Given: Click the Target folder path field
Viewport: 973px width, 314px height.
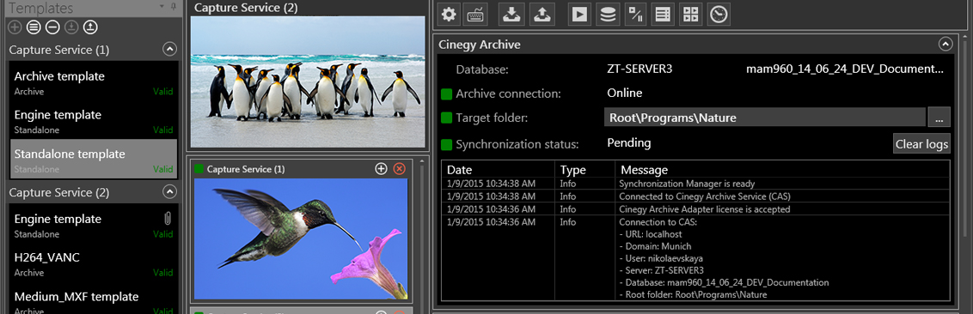Looking at the screenshot, I should tap(764, 117).
